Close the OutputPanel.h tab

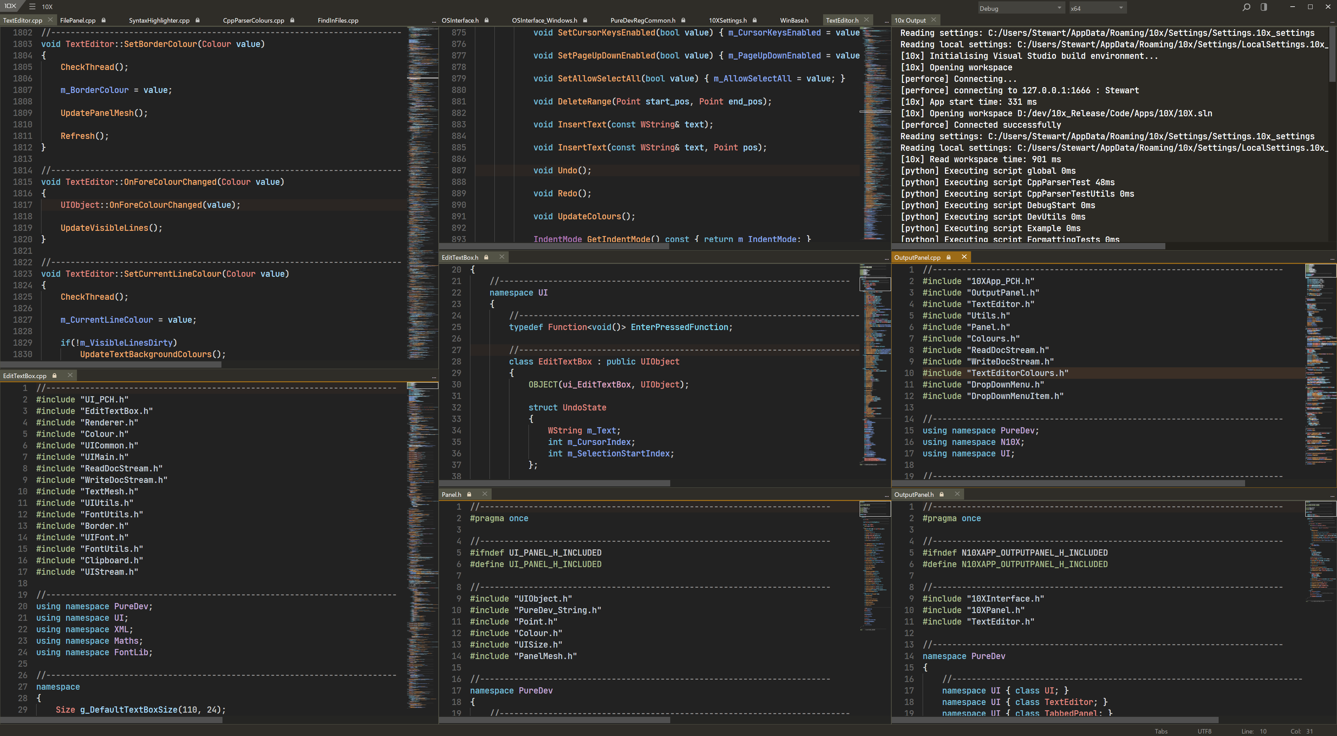click(x=957, y=494)
